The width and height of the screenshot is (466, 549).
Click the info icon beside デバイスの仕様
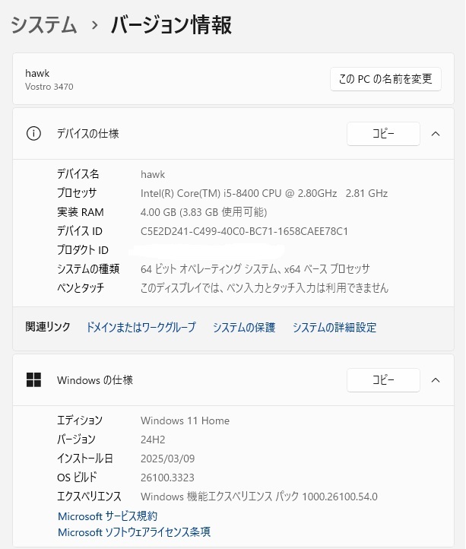click(33, 134)
